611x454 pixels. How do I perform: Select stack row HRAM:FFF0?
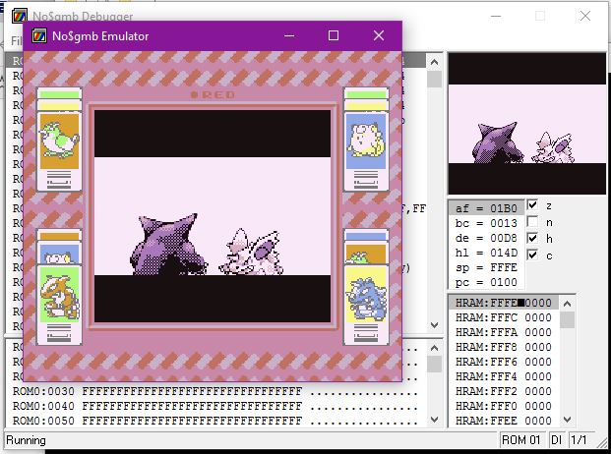pos(504,406)
